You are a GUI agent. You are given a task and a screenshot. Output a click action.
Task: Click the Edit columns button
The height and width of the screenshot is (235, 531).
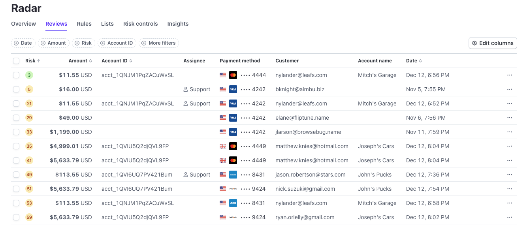(493, 43)
